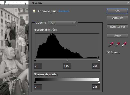Click the input midtone gray slider
Viewport: 130px width, 95px height.
[x=67, y=60]
